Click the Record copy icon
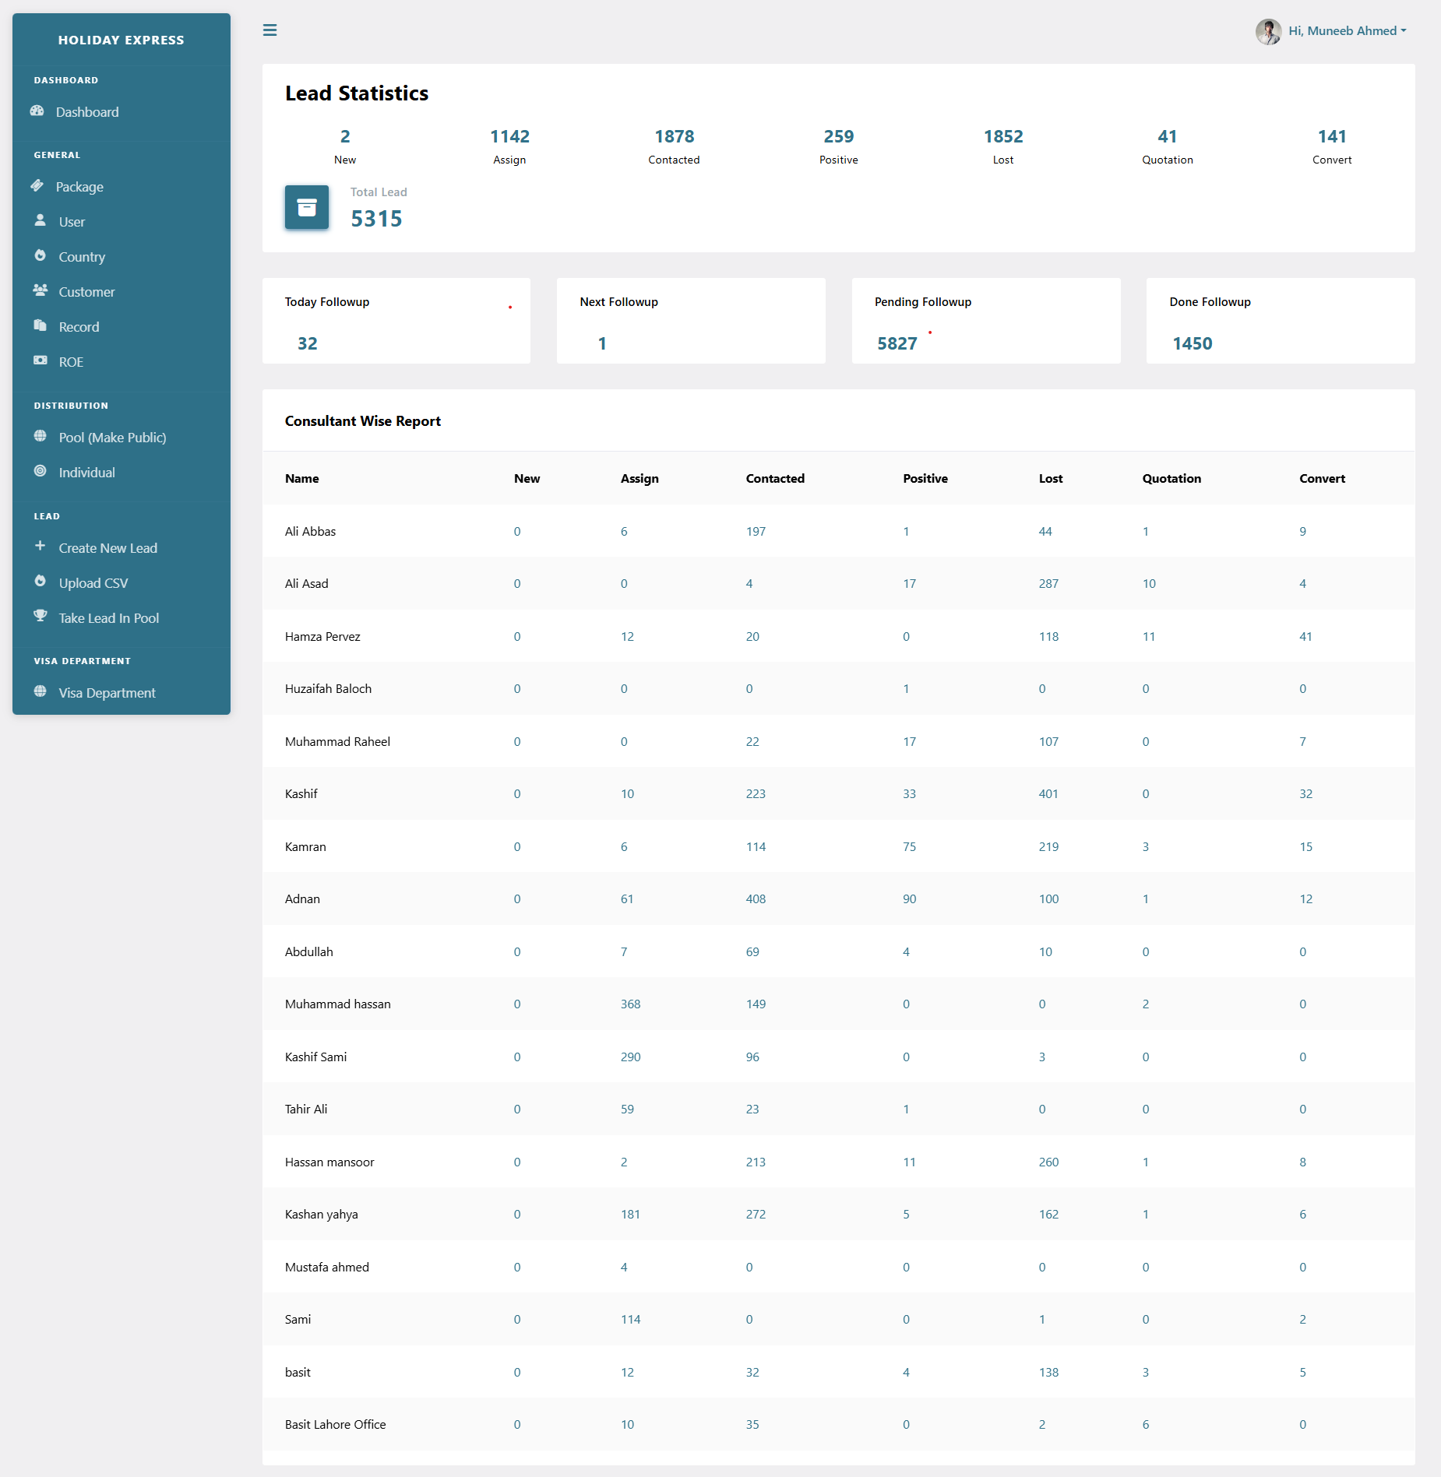1441x1477 pixels. pyautogui.click(x=38, y=326)
